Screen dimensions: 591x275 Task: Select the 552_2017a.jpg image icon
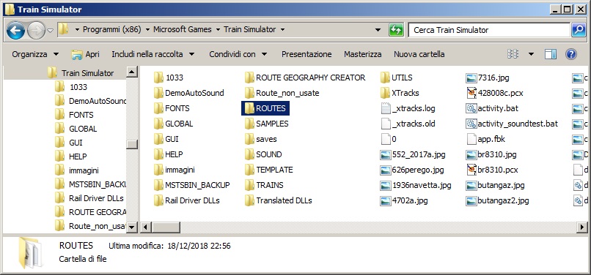click(385, 154)
